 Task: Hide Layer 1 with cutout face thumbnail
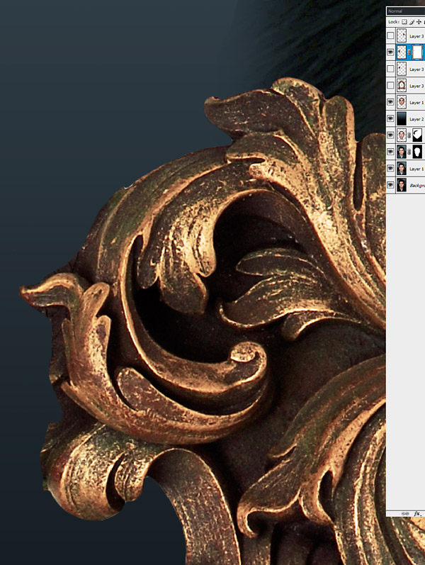coord(390,102)
